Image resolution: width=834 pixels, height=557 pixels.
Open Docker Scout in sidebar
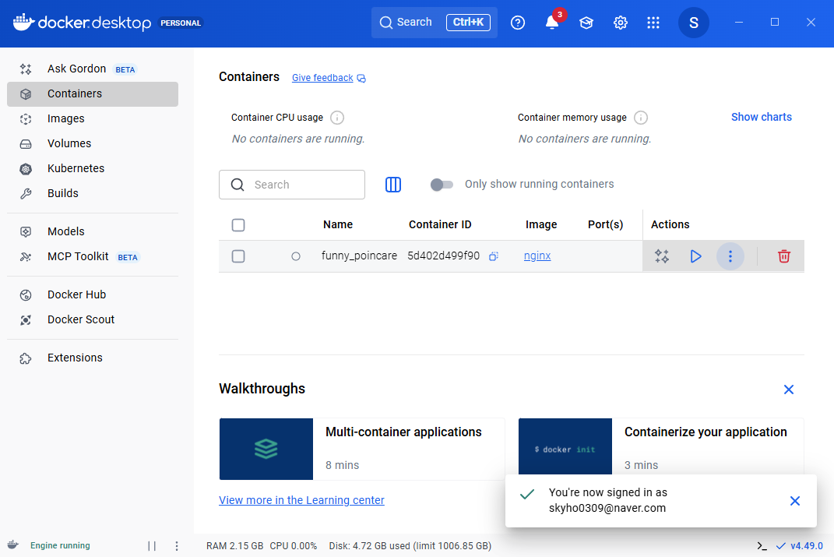pyautogui.click(x=93, y=319)
